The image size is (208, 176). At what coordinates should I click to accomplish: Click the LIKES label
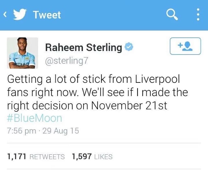click(103, 157)
